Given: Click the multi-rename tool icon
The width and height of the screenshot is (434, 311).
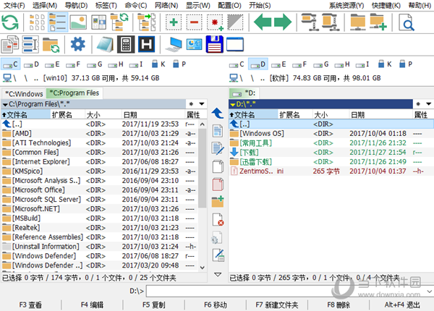Looking at the screenshot, I should [x=30, y=44].
